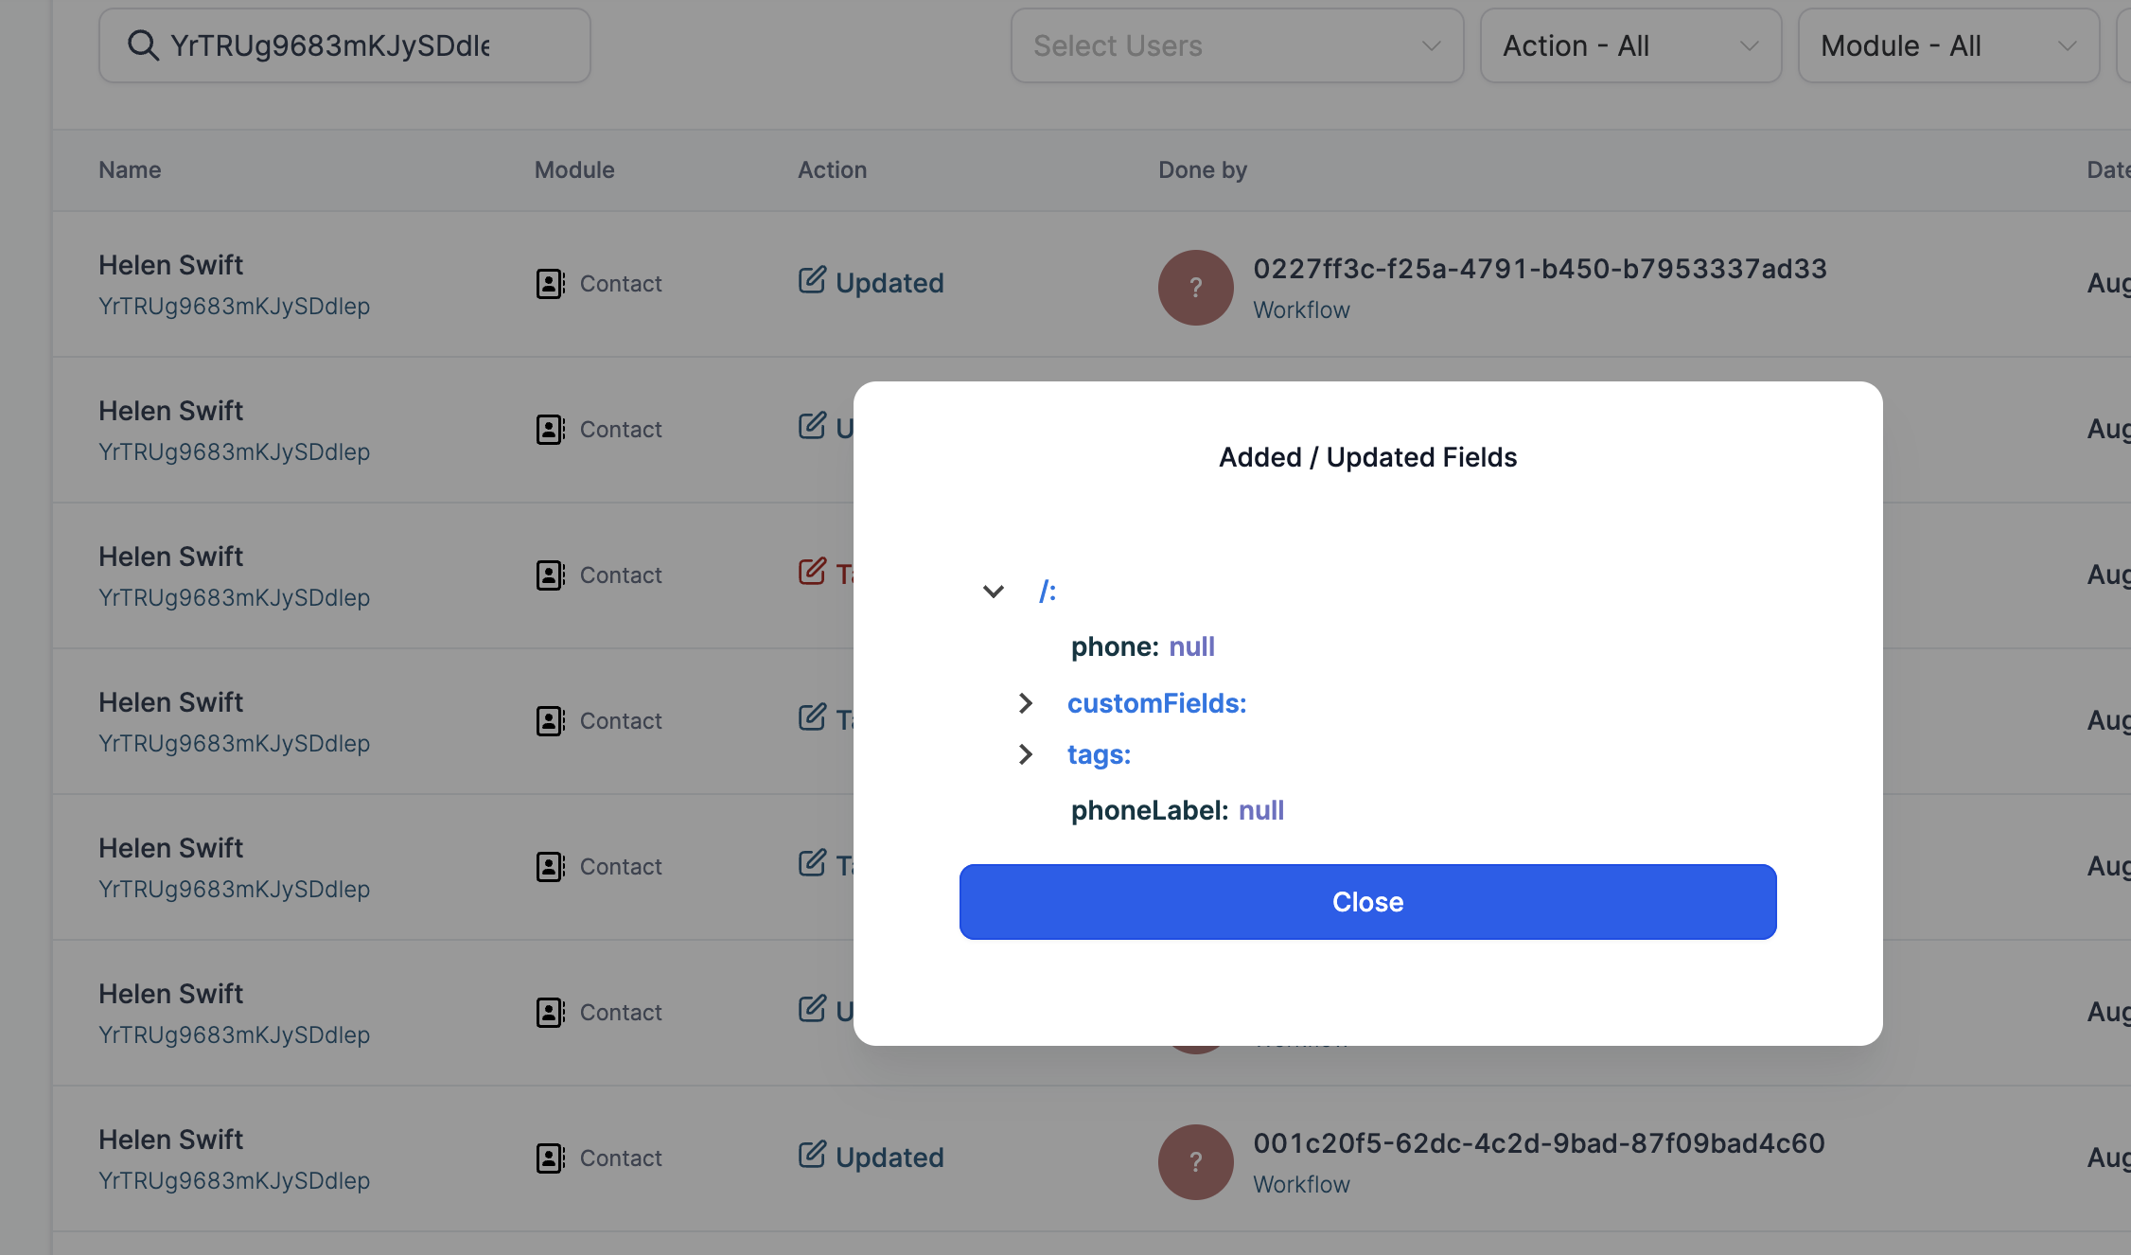Click the Updated edit icon in first row
This screenshot has width=2131, height=1255.
812,281
